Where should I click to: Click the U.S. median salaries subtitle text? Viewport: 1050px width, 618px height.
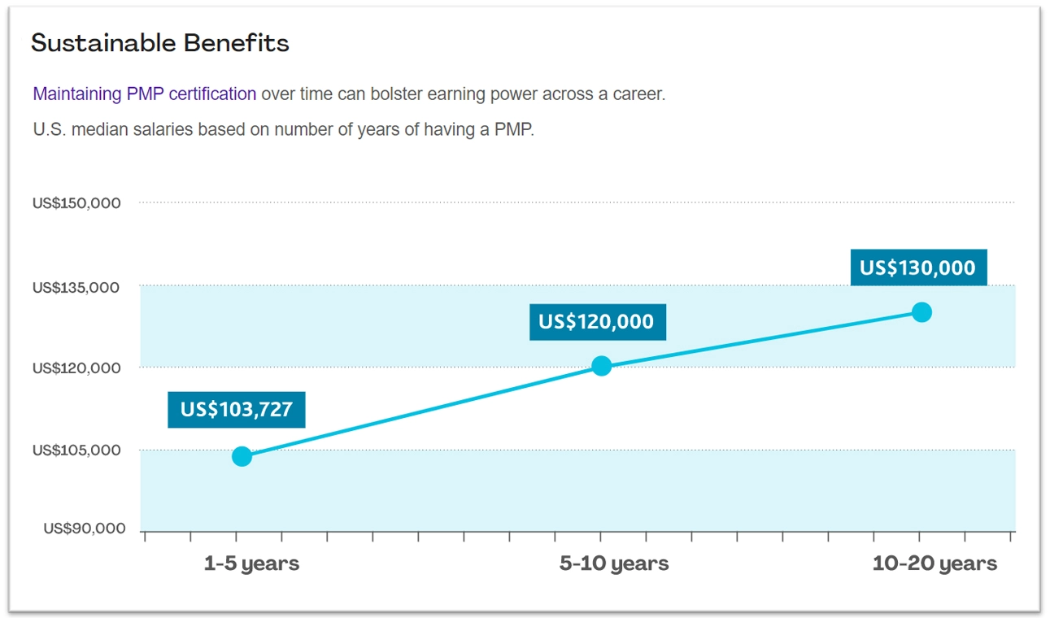point(283,130)
